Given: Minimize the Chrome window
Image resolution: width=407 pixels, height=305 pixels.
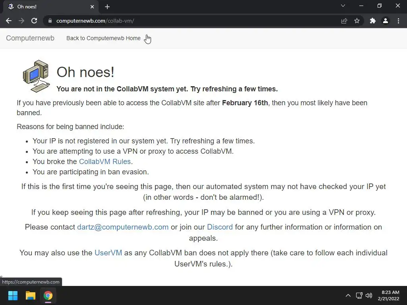Looking at the screenshot, I should pos(361,6).
